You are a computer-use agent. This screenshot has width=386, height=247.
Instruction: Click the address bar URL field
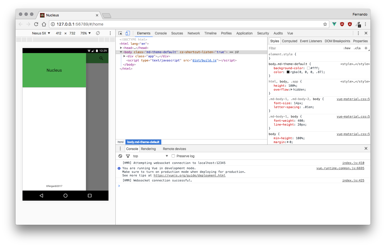coord(189,24)
